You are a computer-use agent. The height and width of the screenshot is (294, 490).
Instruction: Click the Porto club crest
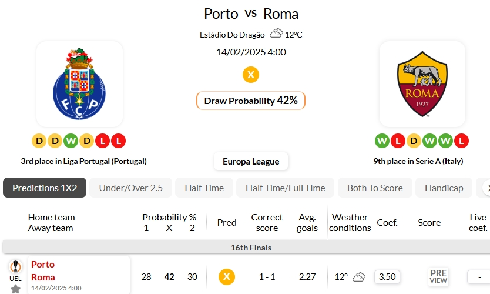79,83
